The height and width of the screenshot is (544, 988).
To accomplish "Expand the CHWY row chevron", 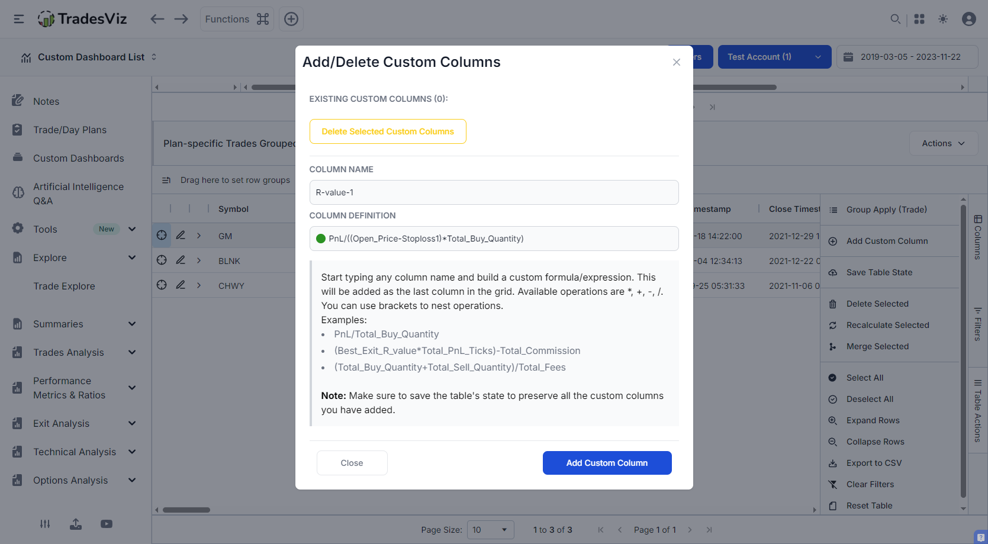I will (x=199, y=285).
